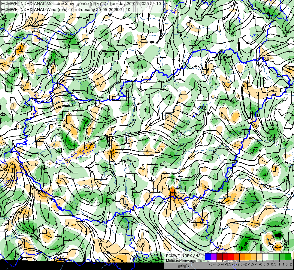Click the legend unit g/(kg*s)
Viewport: 294px width, 270px height.
tap(184, 266)
